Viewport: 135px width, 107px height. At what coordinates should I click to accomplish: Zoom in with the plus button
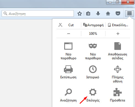(118, 34)
